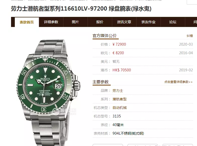The image size is (197, 146).
Task: Select the 资讯文章 tab
Action: [x=124, y=22]
